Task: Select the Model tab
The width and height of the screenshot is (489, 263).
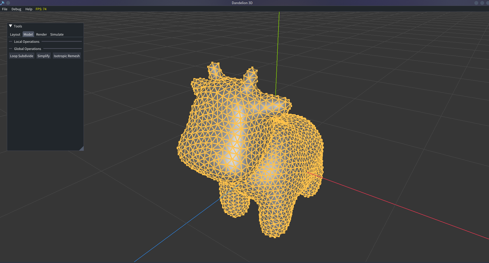Action: pos(28,34)
